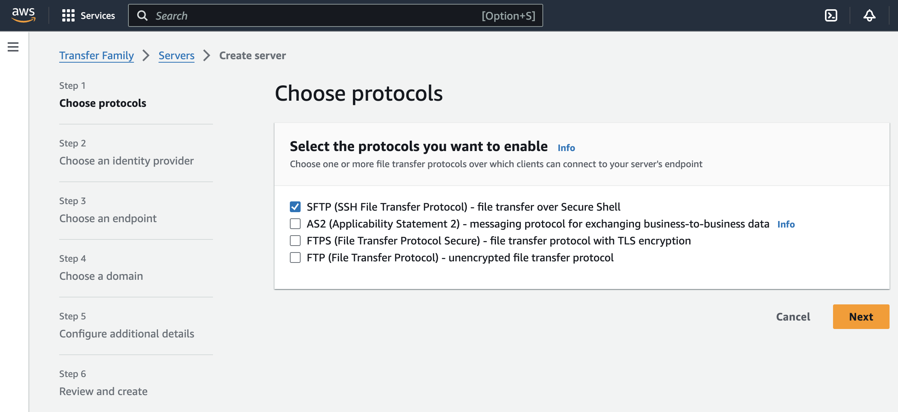
Task: Open the Services grid menu icon
Action: click(x=68, y=15)
